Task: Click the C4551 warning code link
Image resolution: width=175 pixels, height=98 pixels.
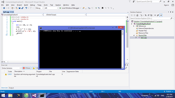Action: point(10,74)
